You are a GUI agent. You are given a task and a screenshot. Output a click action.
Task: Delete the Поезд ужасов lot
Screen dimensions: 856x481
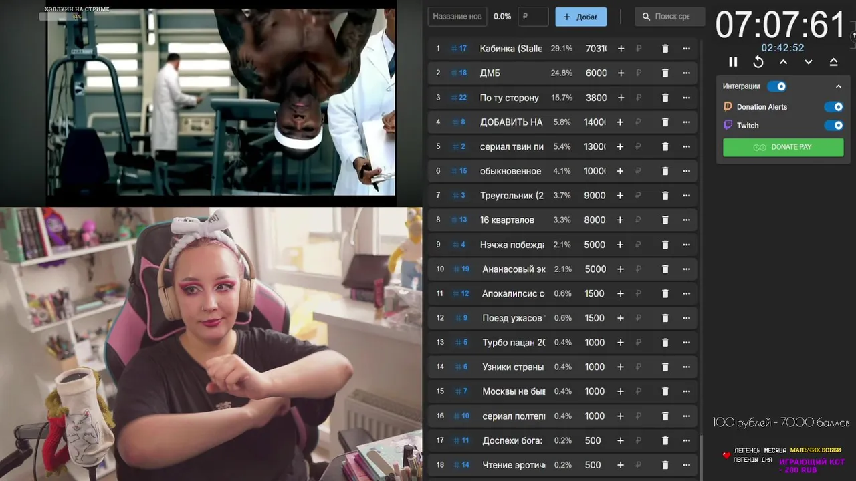(x=665, y=318)
